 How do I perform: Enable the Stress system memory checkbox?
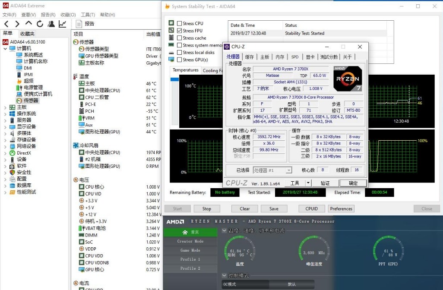click(179, 45)
